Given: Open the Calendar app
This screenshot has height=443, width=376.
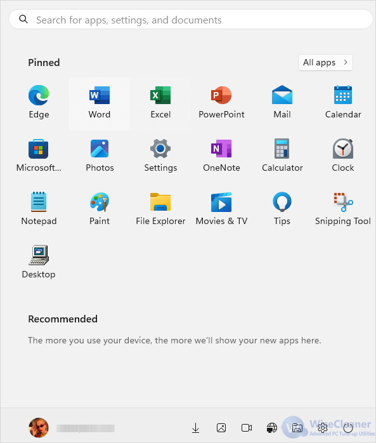Looking at the screenshot, I should [x=343, y=102].
